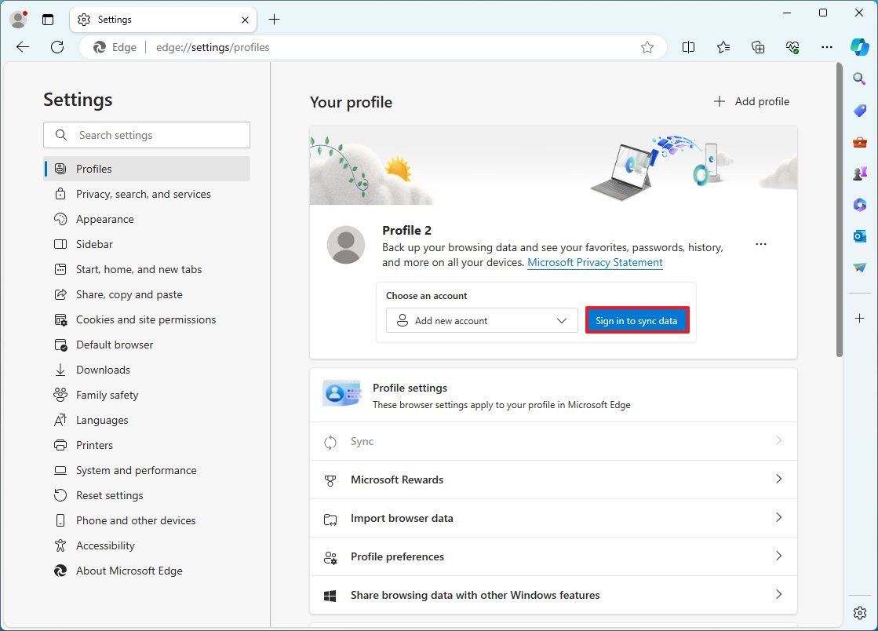
Task: Click the Sign in to sync data button
Action: (x=636, y=320)
